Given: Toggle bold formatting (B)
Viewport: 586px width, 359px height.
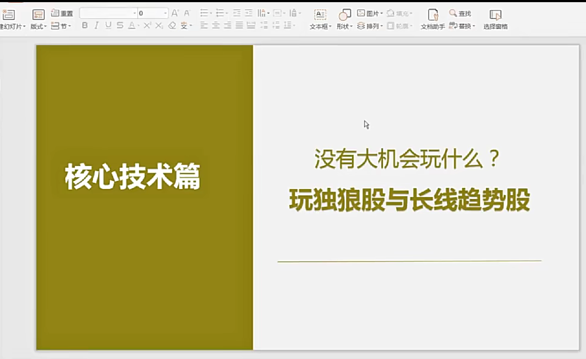Looking at the screenshot, I should pyautogui.click(x=85, y=25).
